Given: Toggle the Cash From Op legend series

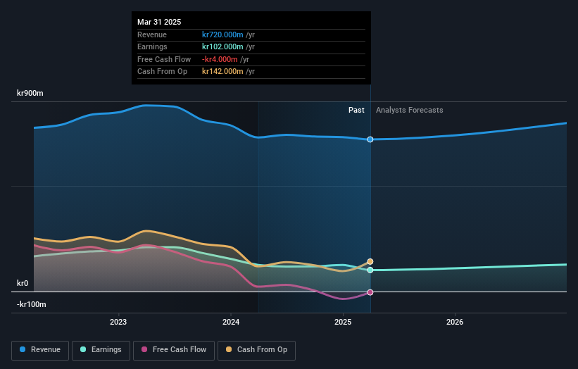Looking at the screenshot, I should click(x=256, y=350).
